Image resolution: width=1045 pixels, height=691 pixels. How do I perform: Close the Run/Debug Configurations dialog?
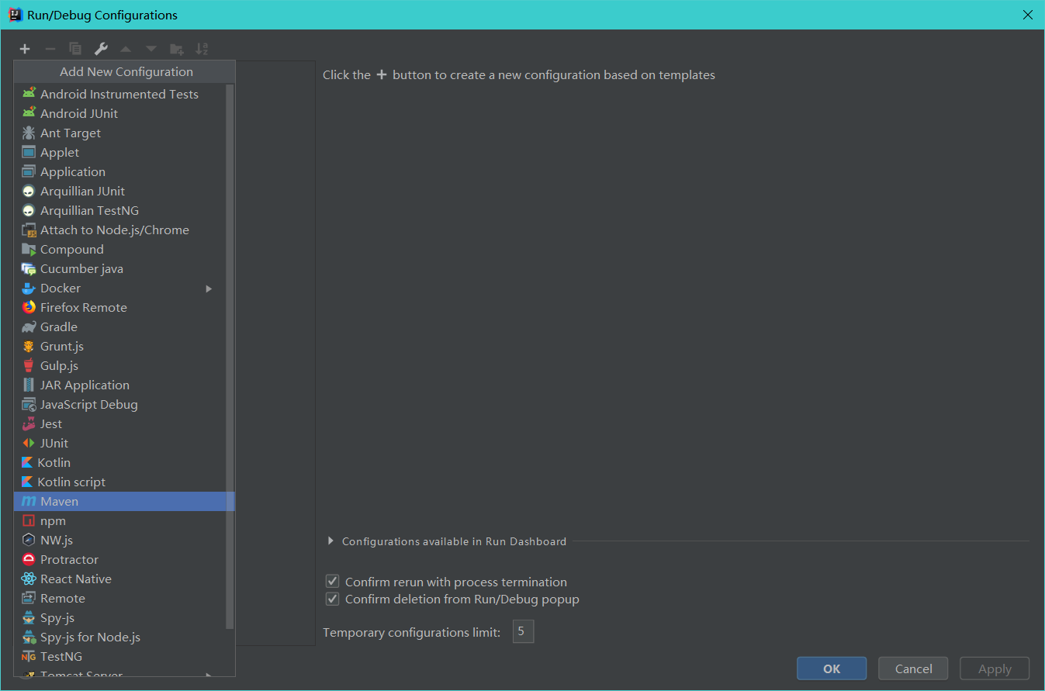(x=1027, y=15)
